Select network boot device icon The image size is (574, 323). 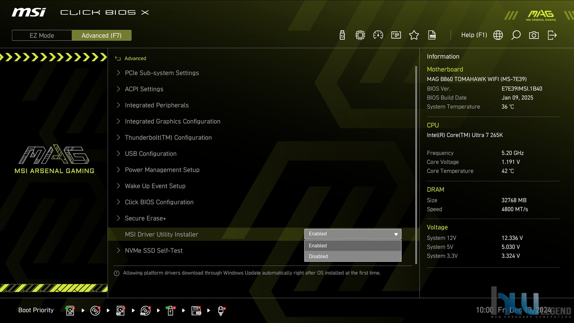click(x=221, y=310)
